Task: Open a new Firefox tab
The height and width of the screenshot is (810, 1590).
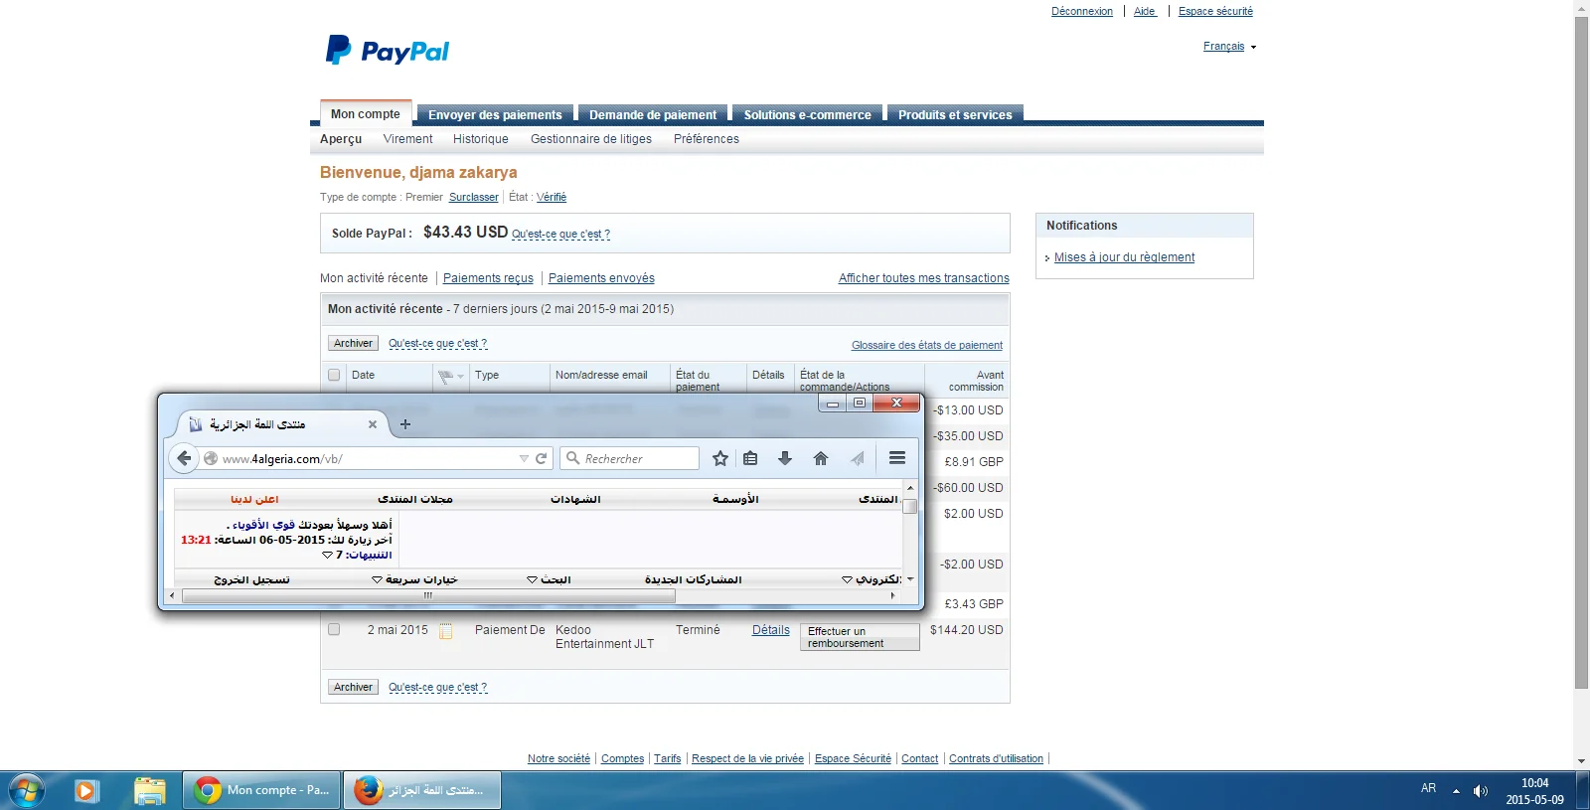Action: pyautogui.click(x=404, y=424)
